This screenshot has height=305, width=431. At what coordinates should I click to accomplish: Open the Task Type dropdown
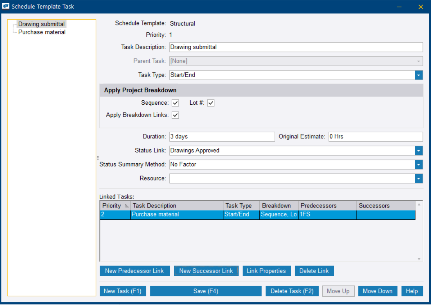pos(419,75)
